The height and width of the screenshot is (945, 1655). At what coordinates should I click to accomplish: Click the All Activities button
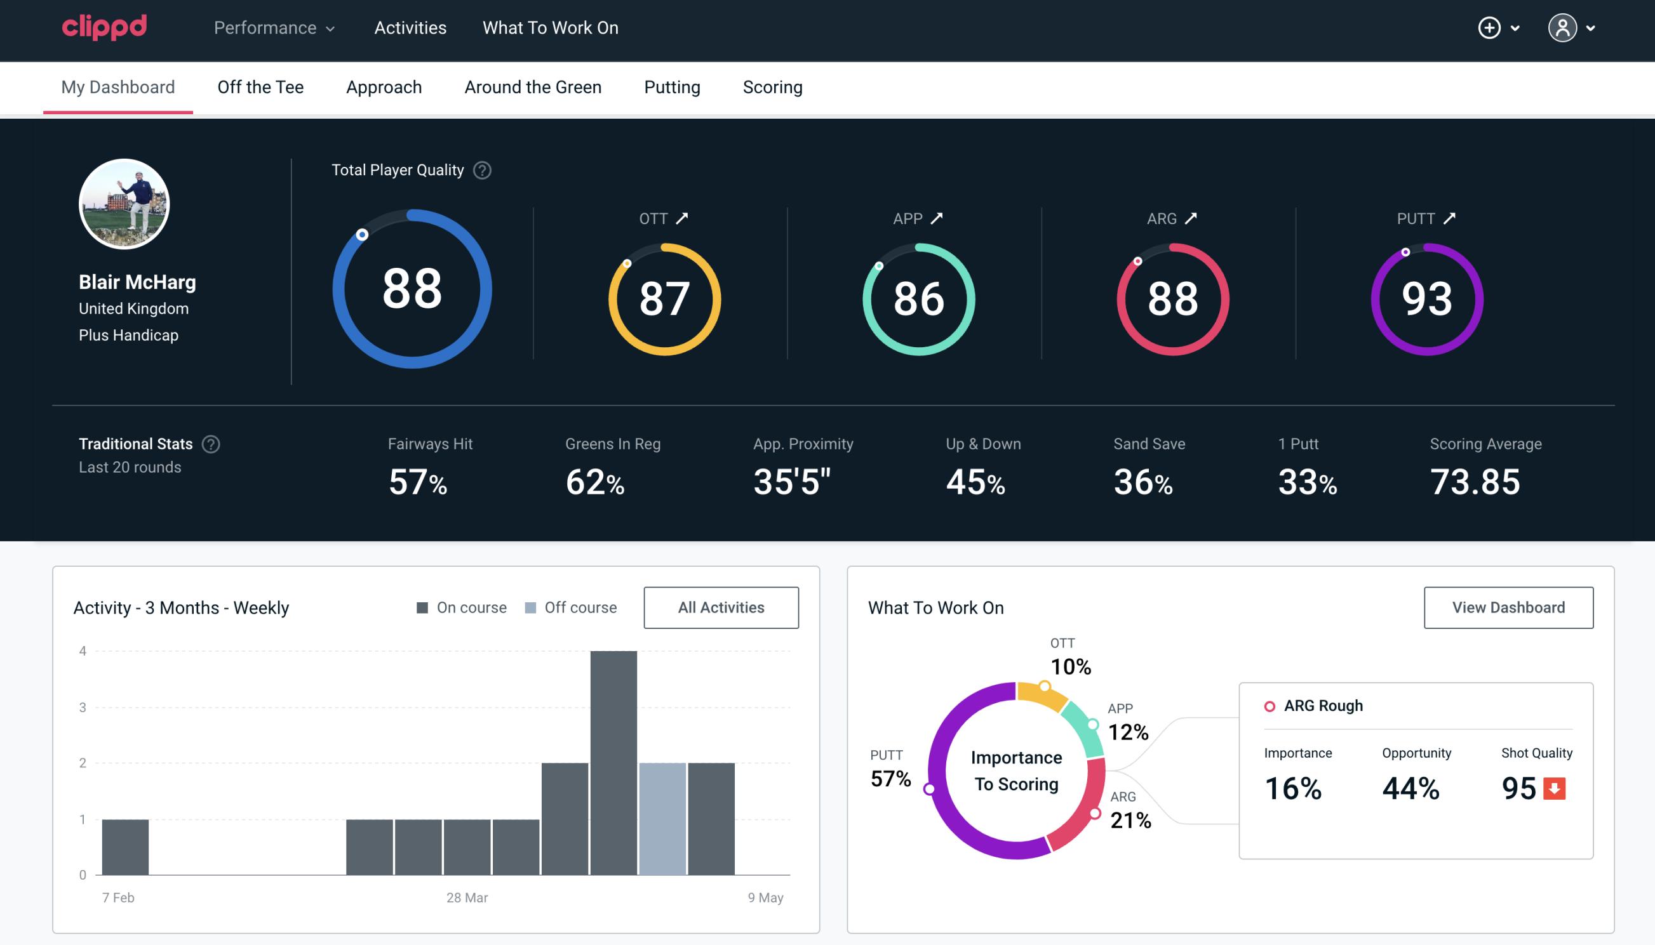tap(721, 607)
